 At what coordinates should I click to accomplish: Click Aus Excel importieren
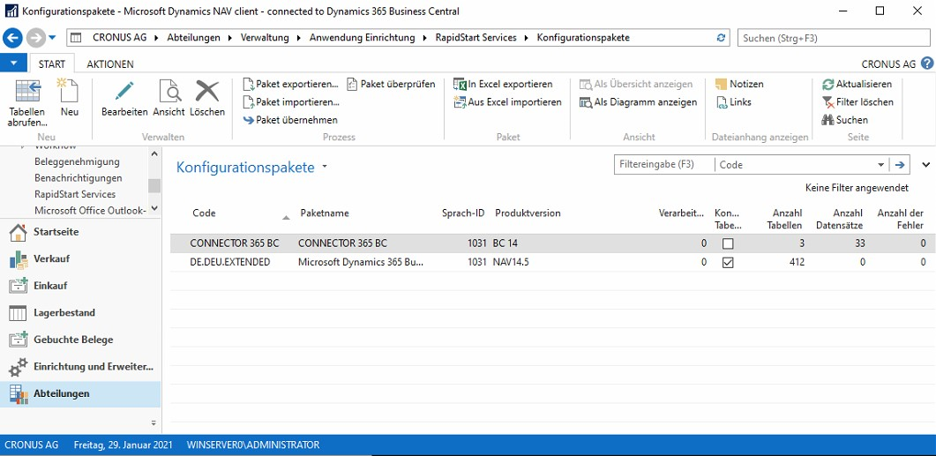507,102
